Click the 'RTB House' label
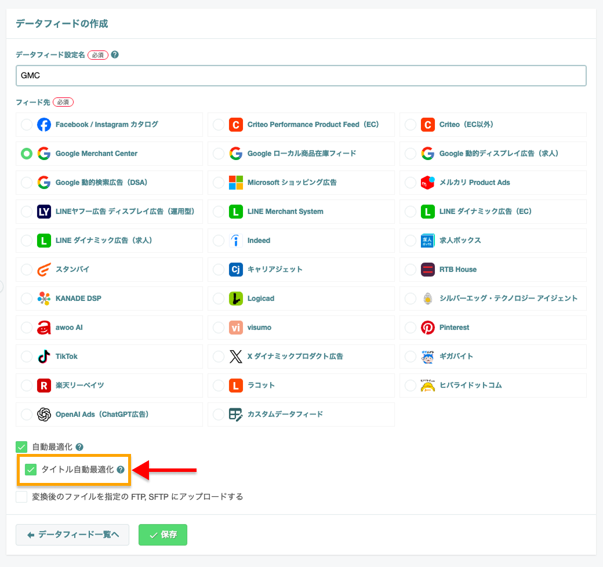This screenshot has width=603, height=567. click(458, 270)
